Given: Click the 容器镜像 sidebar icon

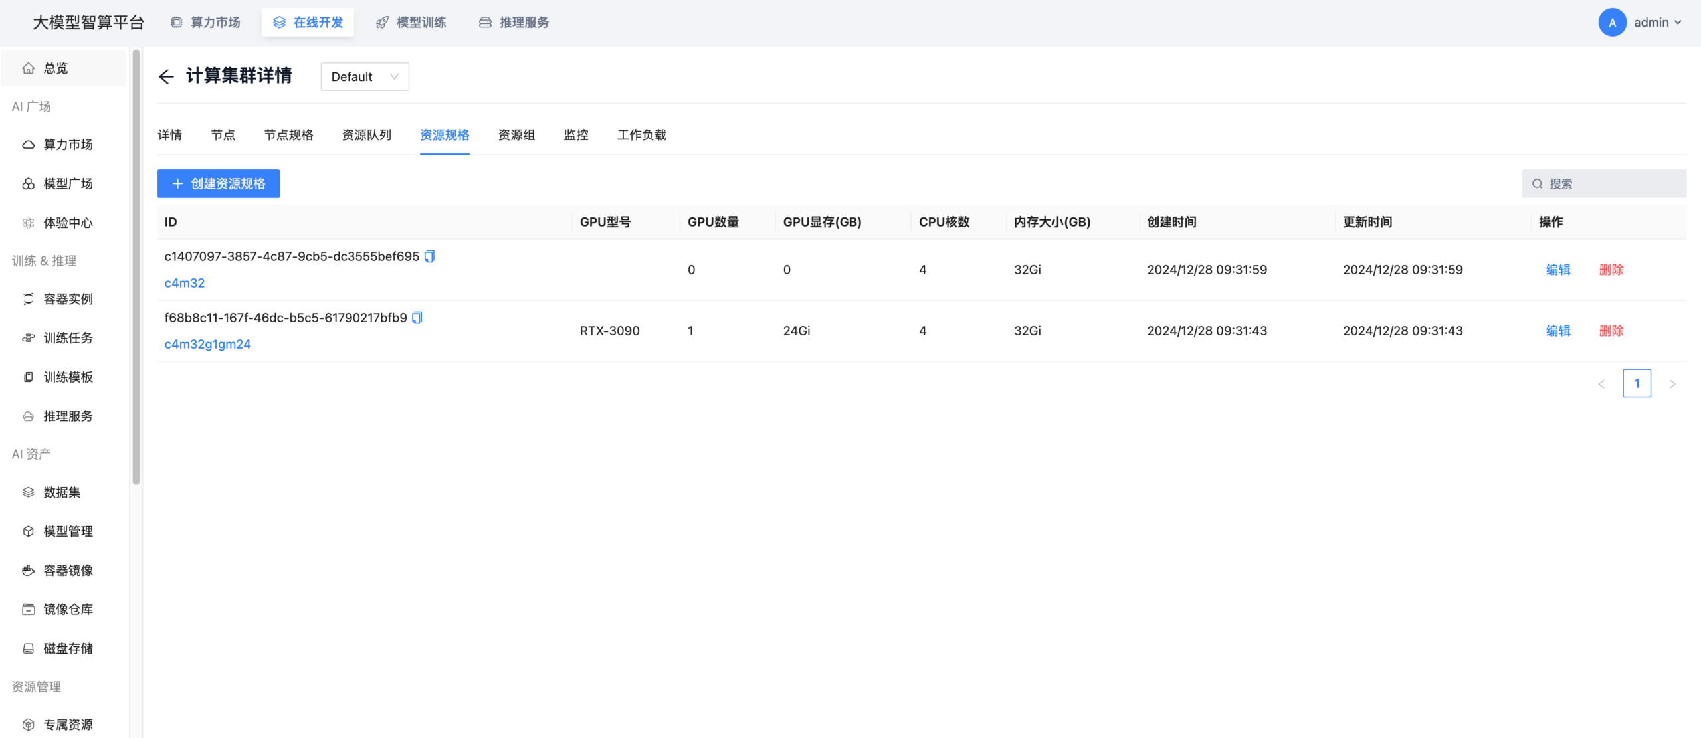Looking at the screenshot, I should pos(28,571).
